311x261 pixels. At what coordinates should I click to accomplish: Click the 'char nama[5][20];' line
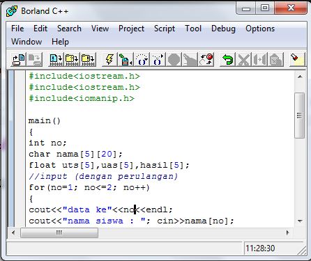pos(75,154)
